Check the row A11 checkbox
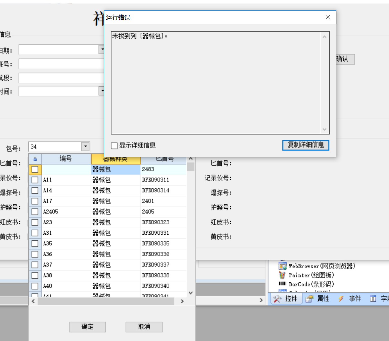 (35, 180)
